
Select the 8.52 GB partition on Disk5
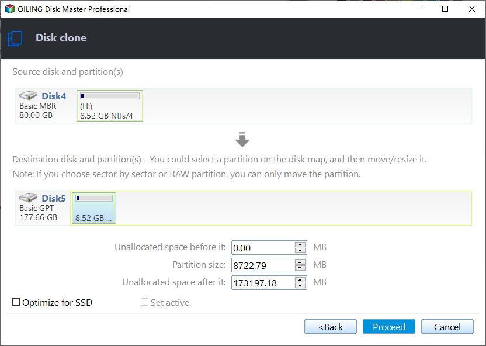coord(94,207)
